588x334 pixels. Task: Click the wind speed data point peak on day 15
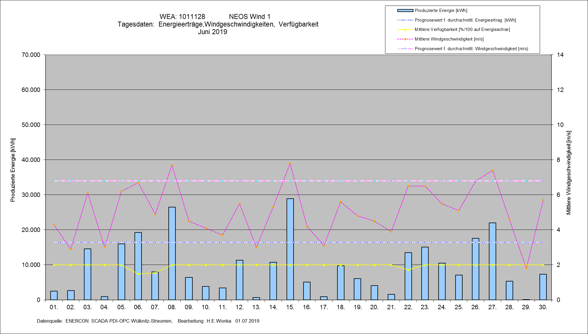pyautogui.click(x=290, y=164)
